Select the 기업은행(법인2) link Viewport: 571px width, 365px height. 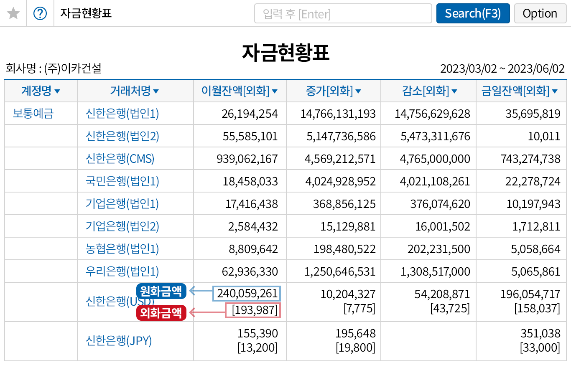tap(122, 226)
